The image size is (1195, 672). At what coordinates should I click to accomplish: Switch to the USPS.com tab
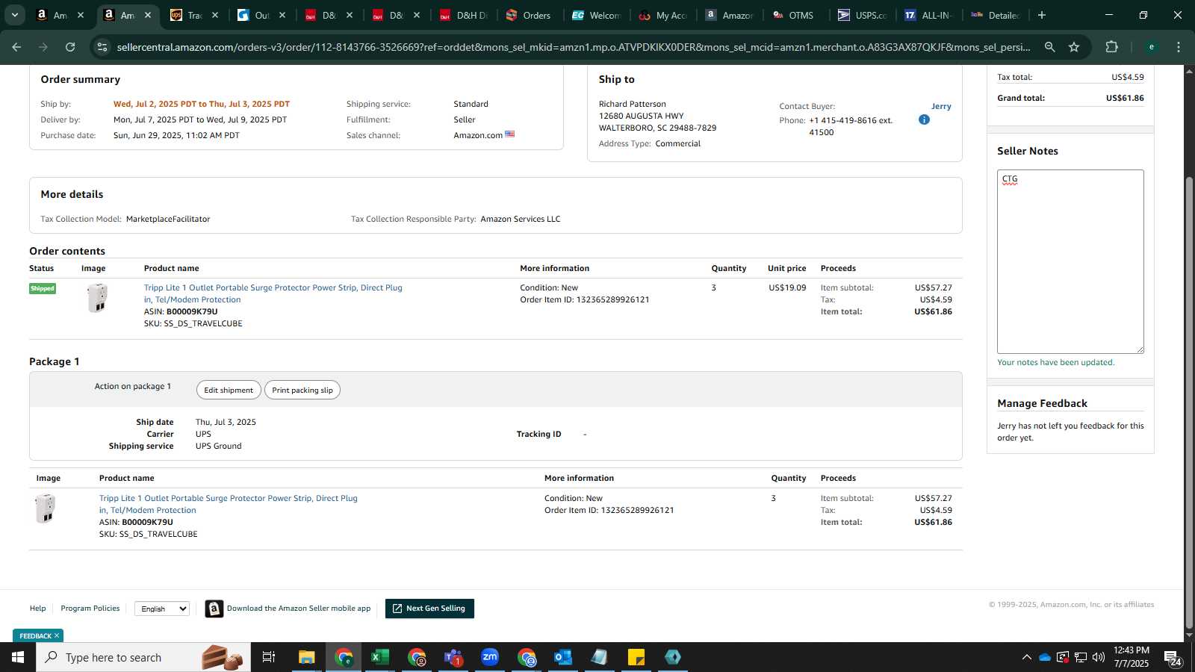pyautogui.click(x=863, y=15)
